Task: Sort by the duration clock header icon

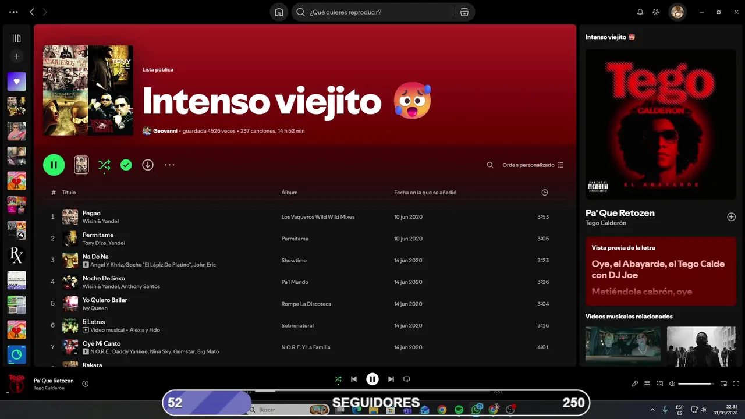Action: (x=545, y=193)
